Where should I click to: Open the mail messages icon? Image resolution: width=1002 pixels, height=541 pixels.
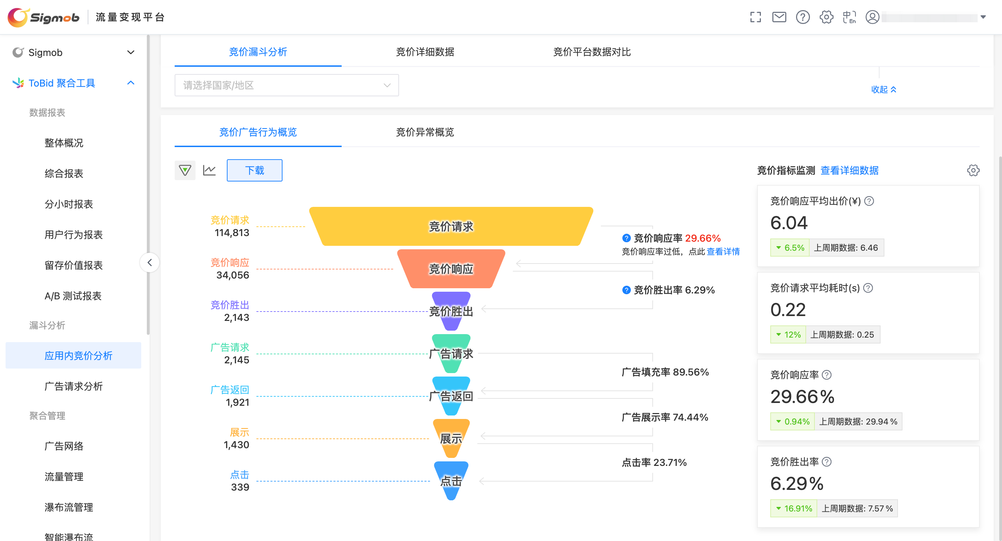[x=779, y=17]
